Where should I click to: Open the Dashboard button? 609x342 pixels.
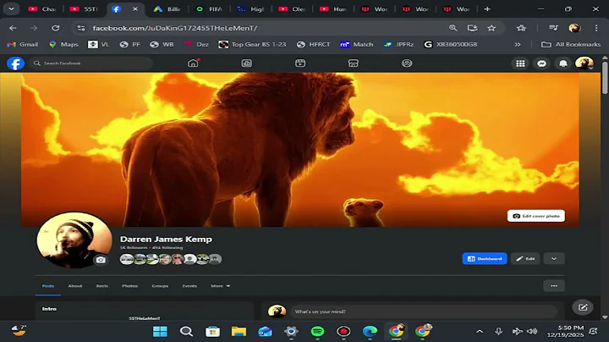485,258
